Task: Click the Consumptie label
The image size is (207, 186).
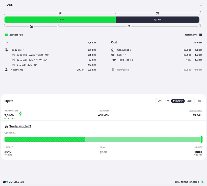Action: click(x=124, y=50)
